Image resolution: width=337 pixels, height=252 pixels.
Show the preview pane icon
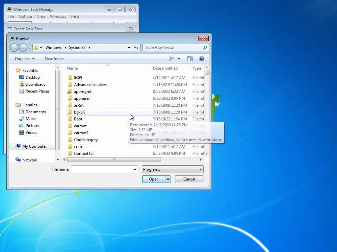click(190, 59)
